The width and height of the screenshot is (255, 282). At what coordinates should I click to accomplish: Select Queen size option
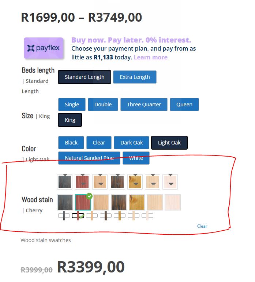[x=184, y=105]
